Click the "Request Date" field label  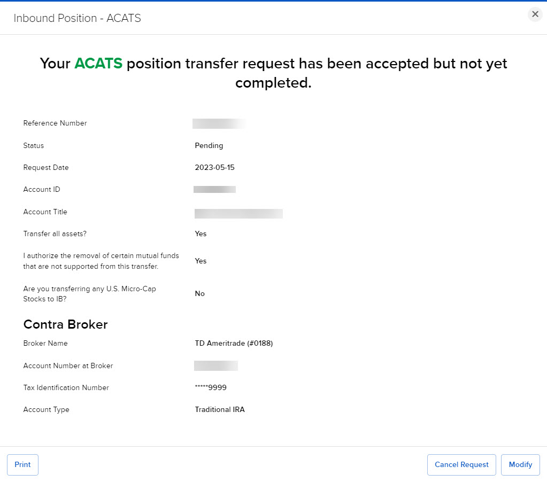tap(46, 168)
